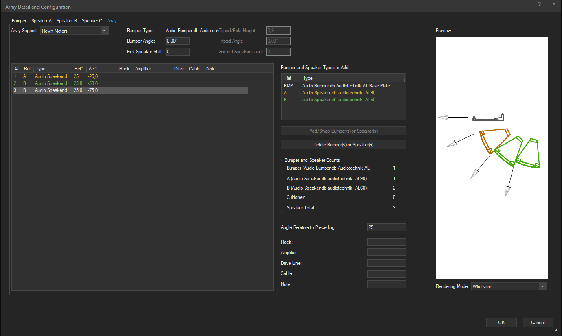Viewport: 562px width, 336px height.
Task: Dismiss the dialog using Cancel
Action: pyautogui.click(x=538, y=322)
